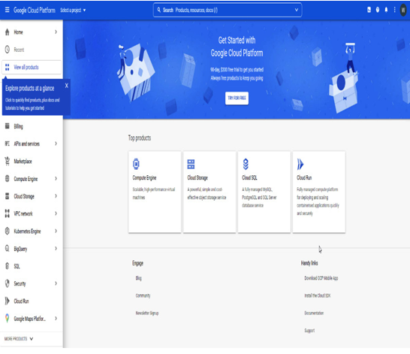The image size is (410, 354).
Task: Open the Select a project dropdown
Action: [73, 11]
